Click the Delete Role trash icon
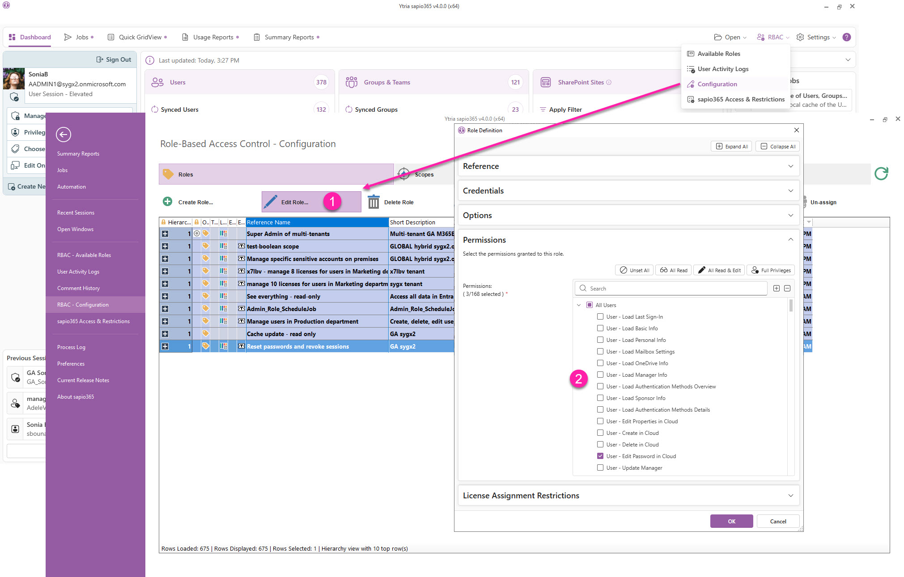This screenshot has height=577, width=904. (373, 202)
